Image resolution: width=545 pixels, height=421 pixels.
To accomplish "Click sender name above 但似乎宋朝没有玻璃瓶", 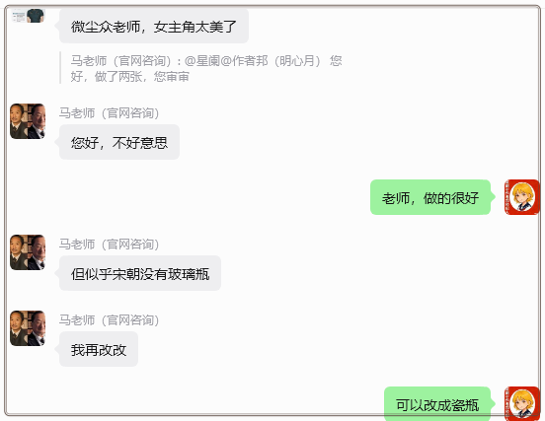I will (109, 245).
